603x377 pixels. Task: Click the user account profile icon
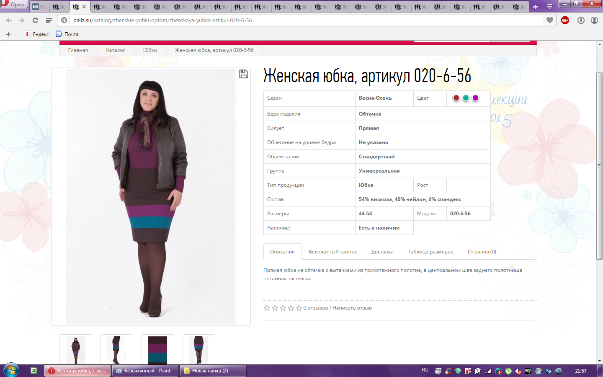pyautogui.click(x=594, y=20)
